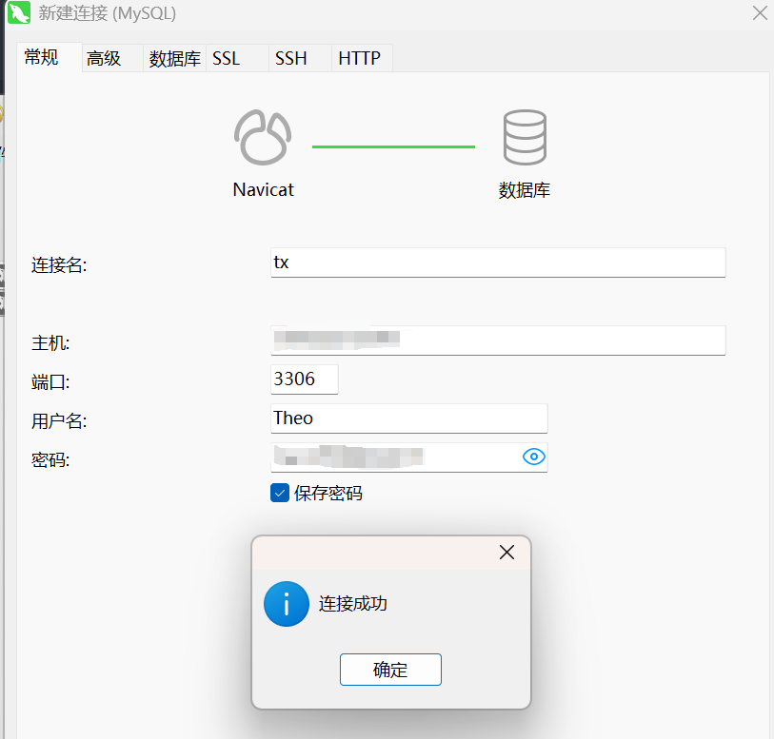The height and width of the screenshot is (739, 774).
Task: Open the 高级 tab
Action: (112, 58)
